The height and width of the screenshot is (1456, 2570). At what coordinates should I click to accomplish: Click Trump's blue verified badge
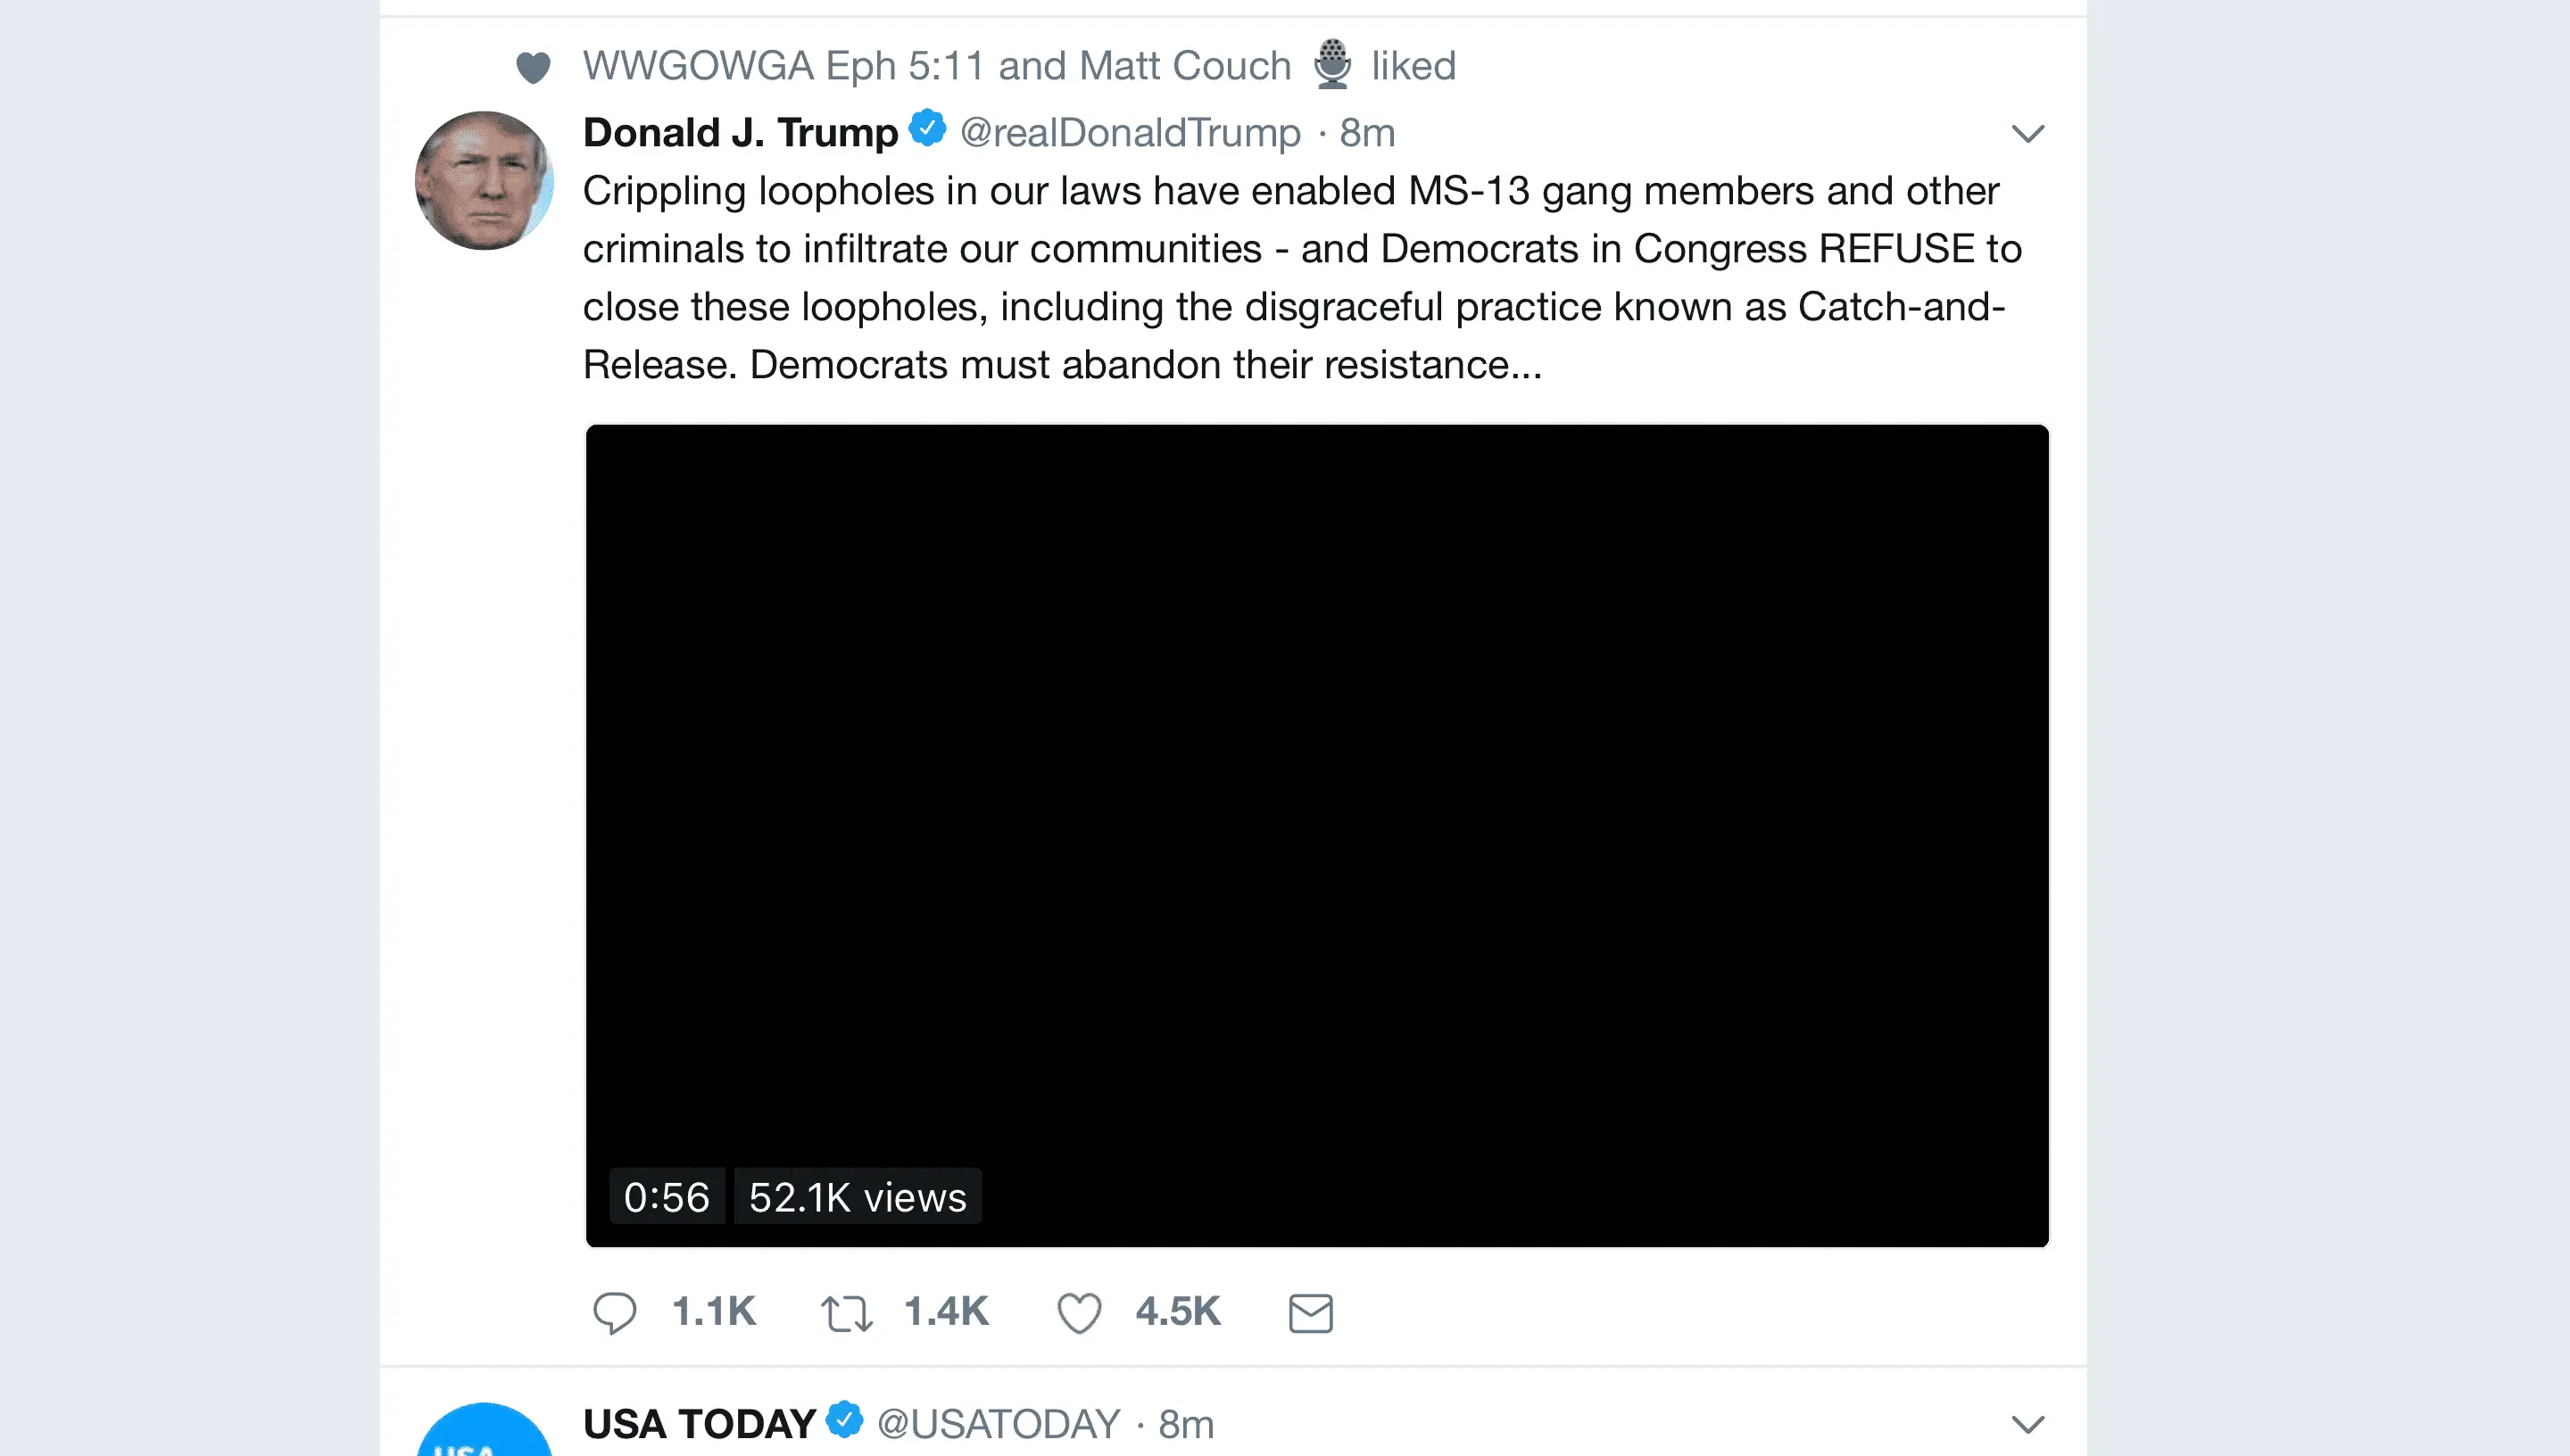[927, 129]
